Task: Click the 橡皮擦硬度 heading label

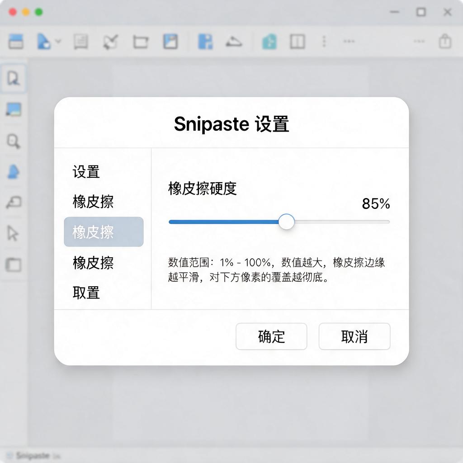Action: [x=203, y=189]
